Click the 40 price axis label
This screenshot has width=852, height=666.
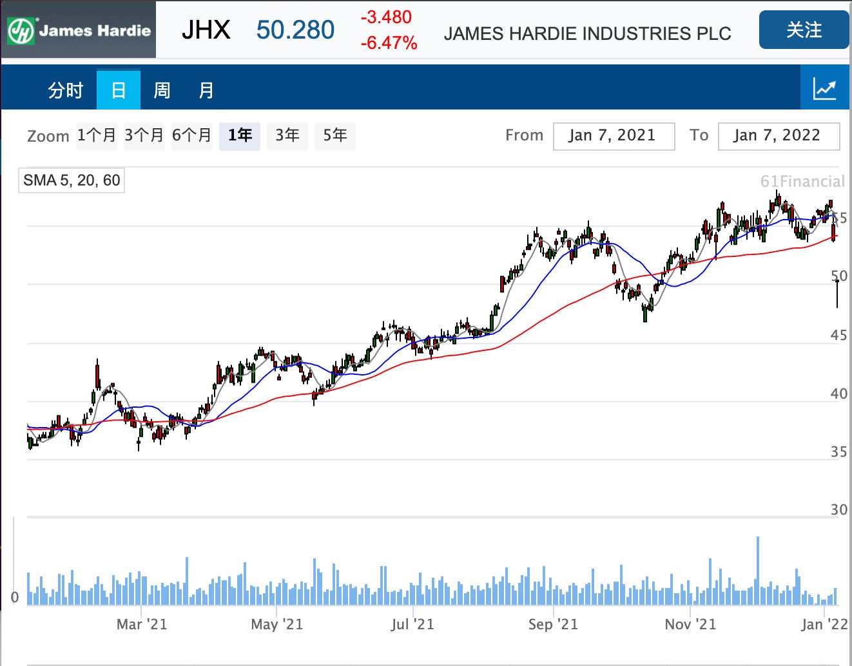[838, 394]
